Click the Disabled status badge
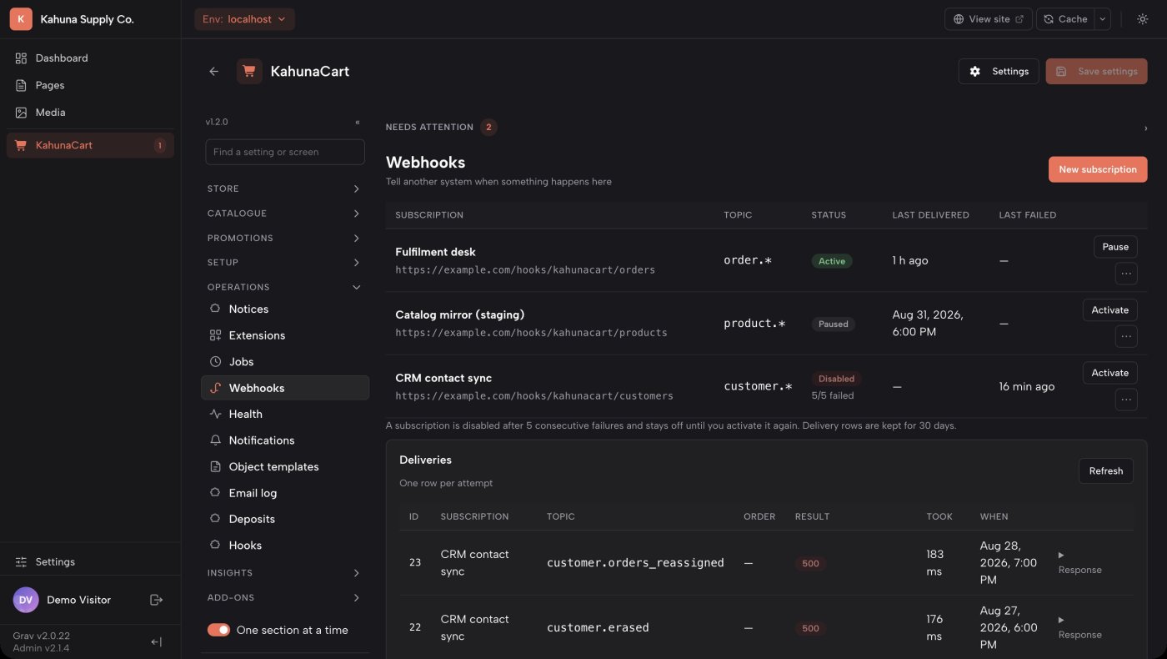The image size is (1167, 659). [836, 379]
